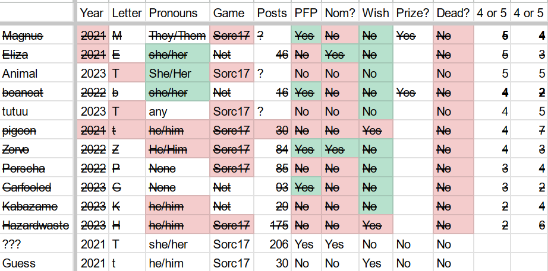
Task: Click the PFP column header
Action: [x=306, y=13]
